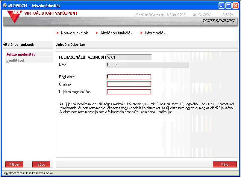Click the Név field
Screen dimensions: 241x177
[x=148, y=65]
